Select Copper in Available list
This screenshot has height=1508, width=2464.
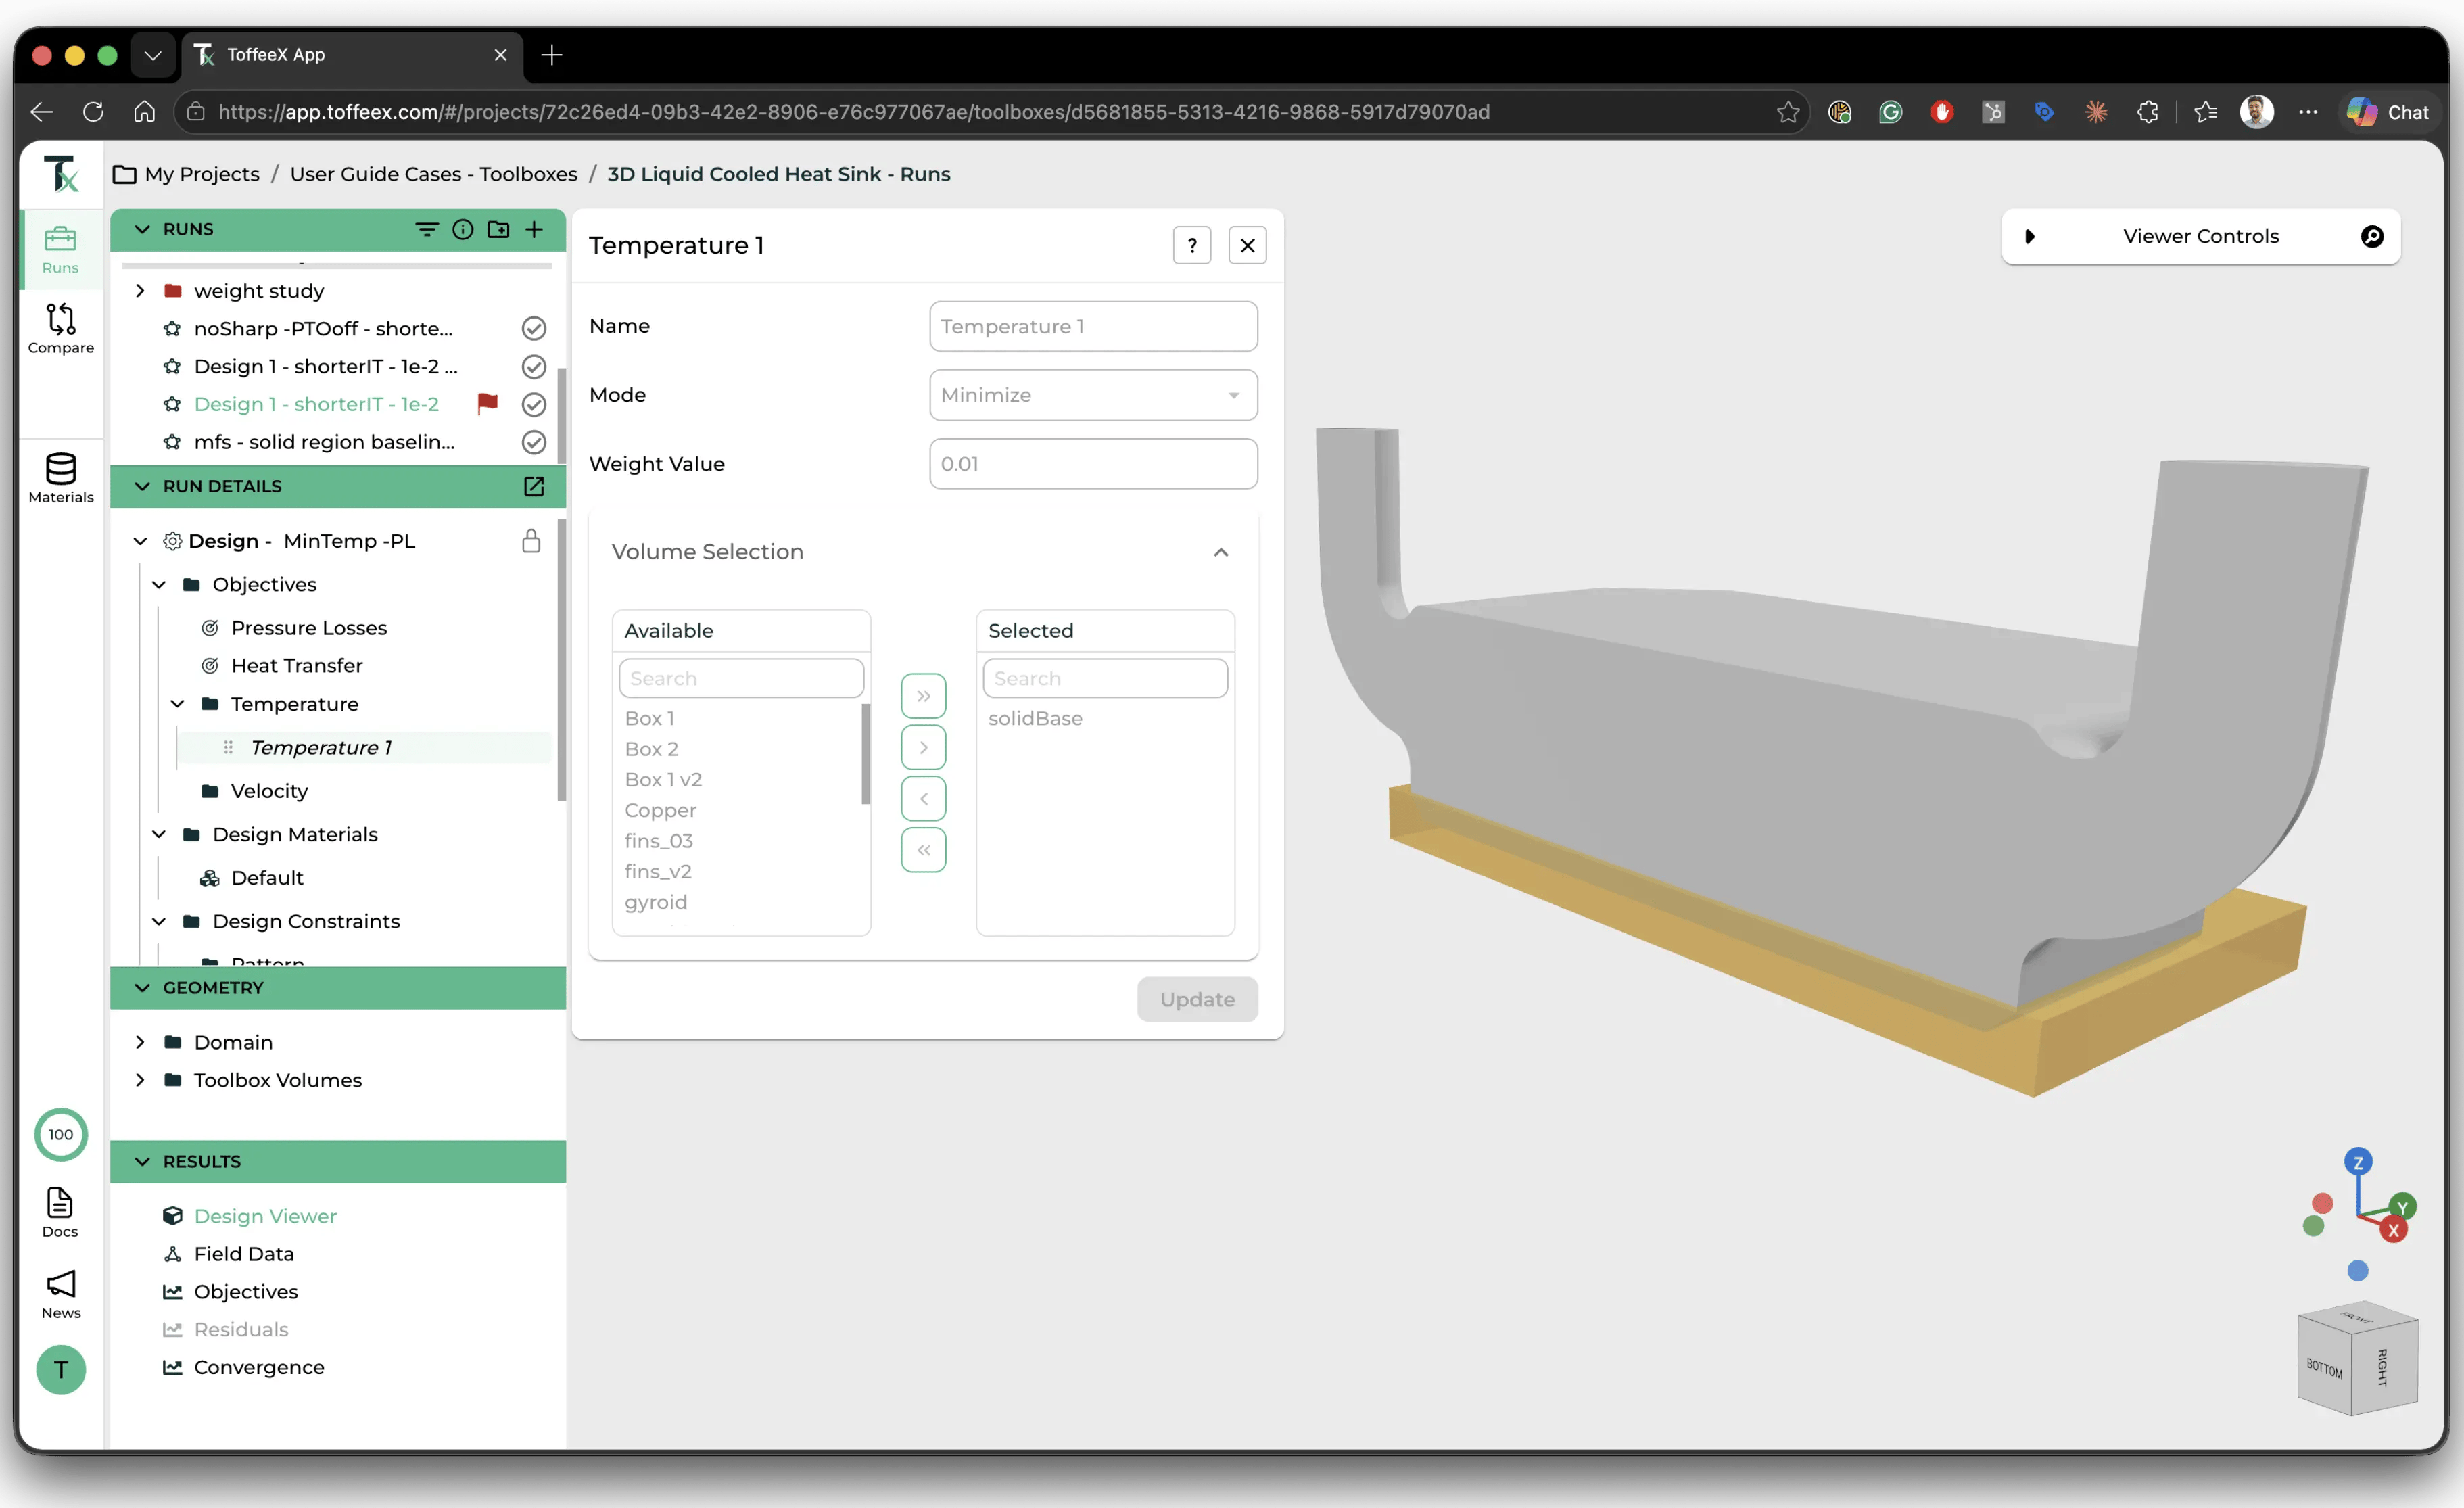660,810
